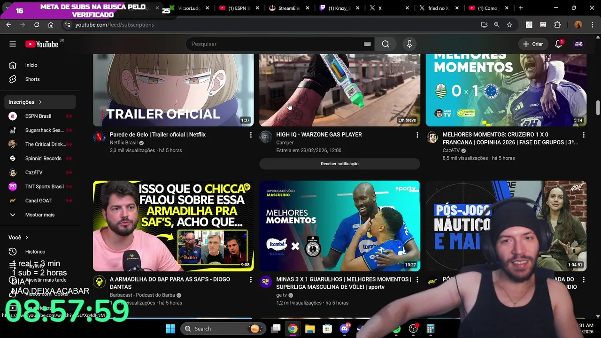Open more options for Cruzeiro x Francana video
The height and width of the screenshot is (338, 601).
click(x=584, y=135)
